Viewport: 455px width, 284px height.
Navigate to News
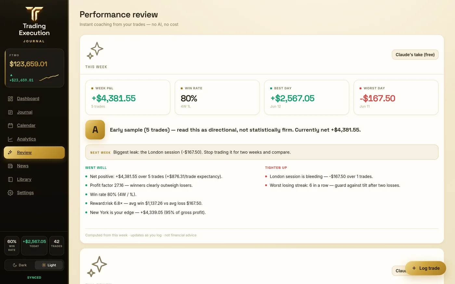point(34,166)
